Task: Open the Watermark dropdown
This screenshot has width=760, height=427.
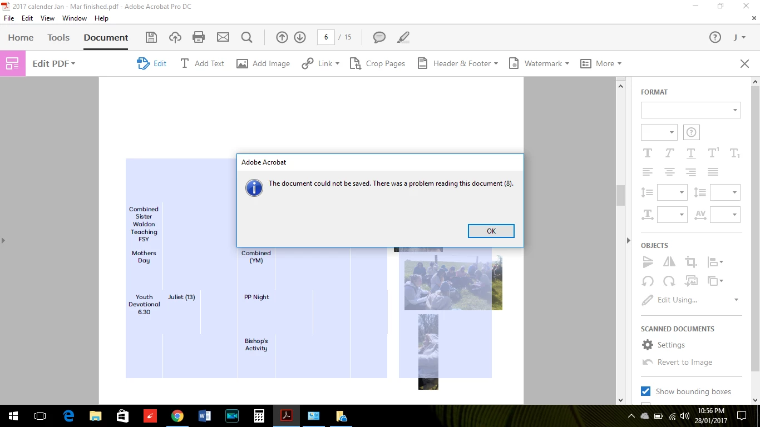Action: (x=539, y=63)
